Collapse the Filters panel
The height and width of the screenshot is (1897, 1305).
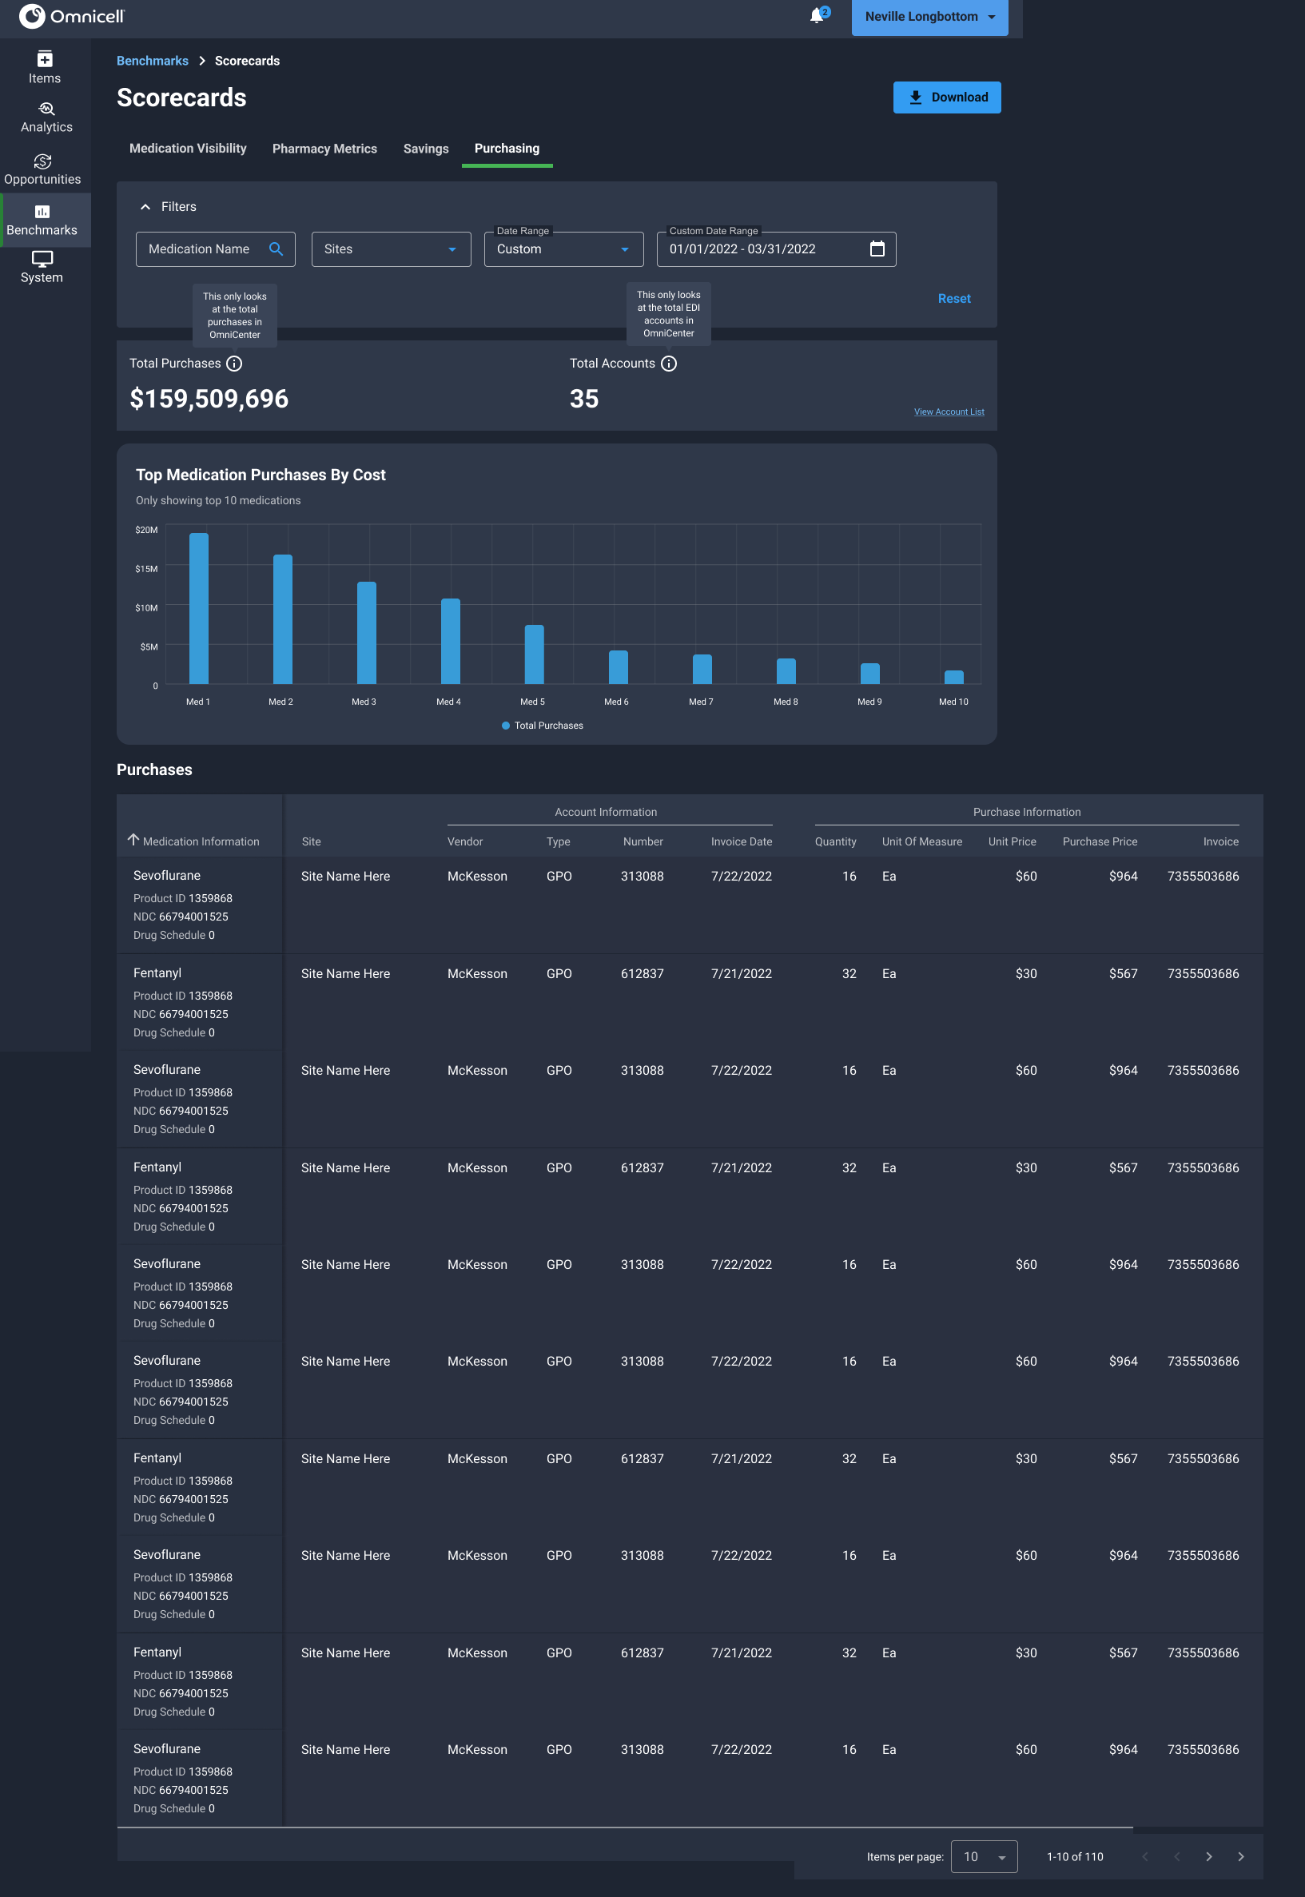[x=145, y=207]
